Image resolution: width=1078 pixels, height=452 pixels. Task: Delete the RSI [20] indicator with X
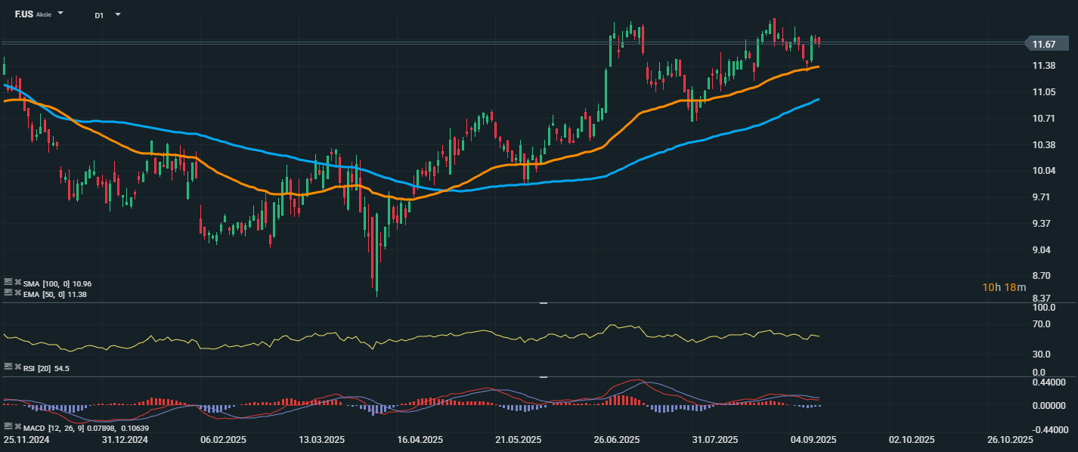(17, 367)
